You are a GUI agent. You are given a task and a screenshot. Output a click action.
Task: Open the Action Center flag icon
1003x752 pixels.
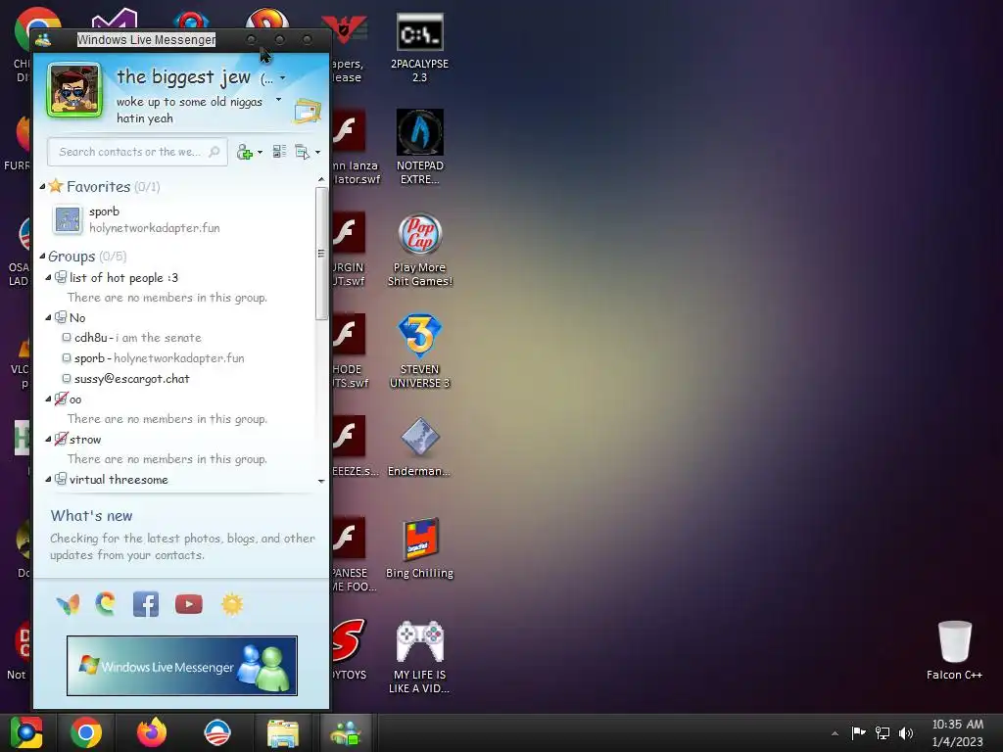[x=858, y=732]
